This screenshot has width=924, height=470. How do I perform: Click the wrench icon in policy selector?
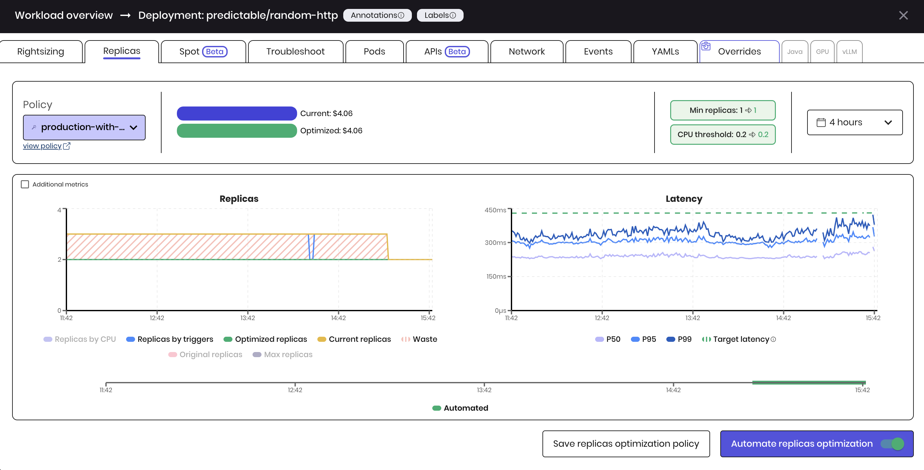click(x=34, y=127)
